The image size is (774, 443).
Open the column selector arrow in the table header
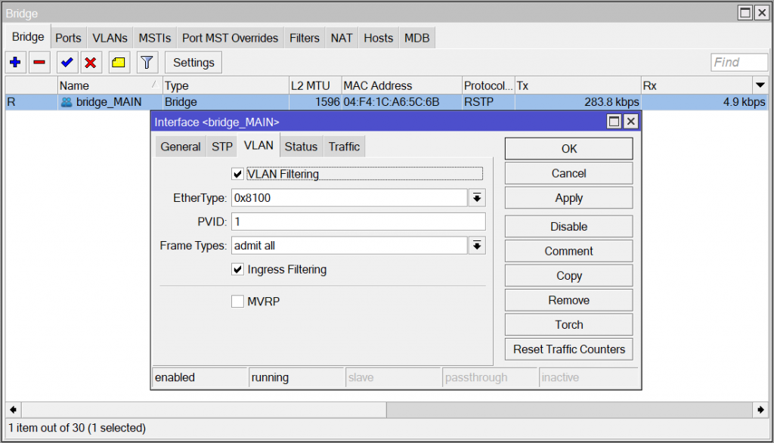(760, 85)
